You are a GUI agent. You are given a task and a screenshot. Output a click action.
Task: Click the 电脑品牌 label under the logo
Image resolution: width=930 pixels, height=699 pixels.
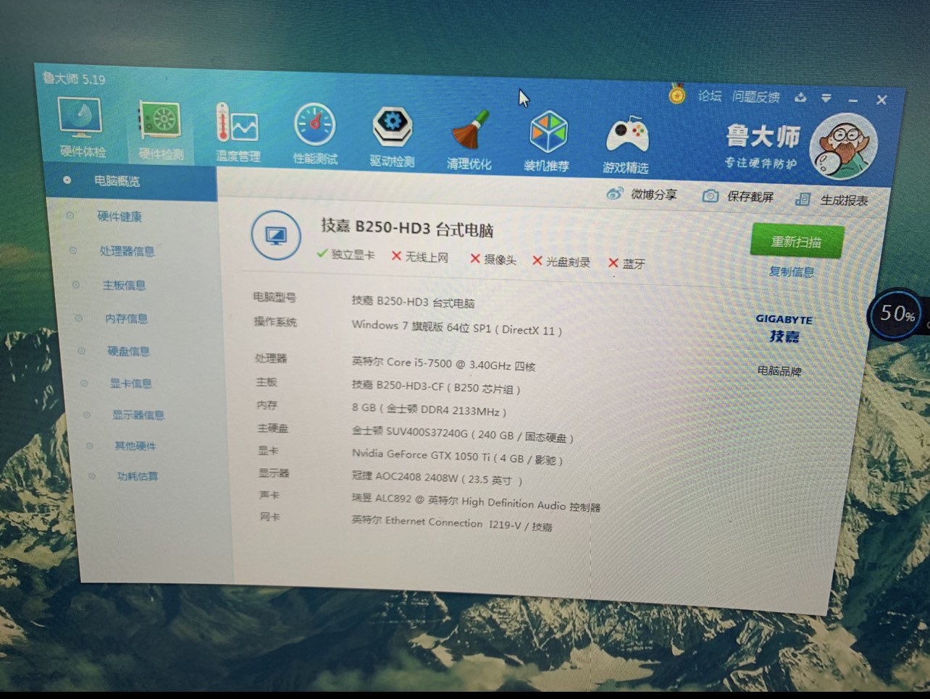(779, 371)
